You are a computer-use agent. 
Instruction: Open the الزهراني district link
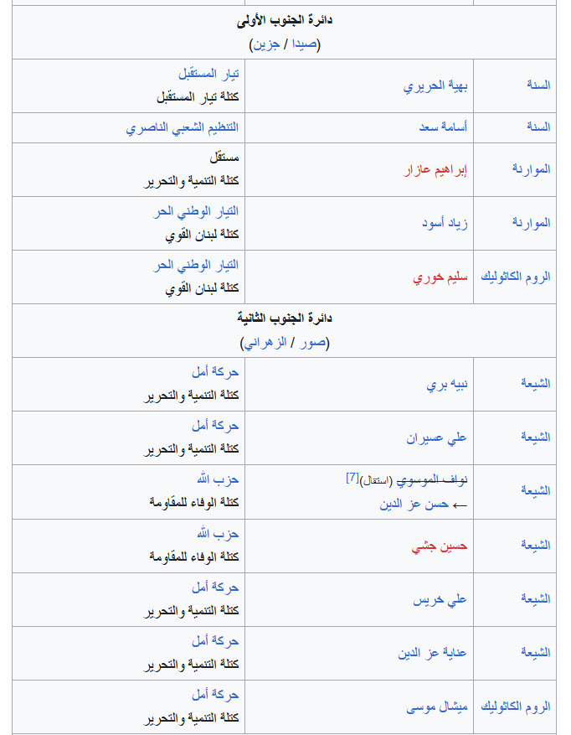(x=265, y=343)
